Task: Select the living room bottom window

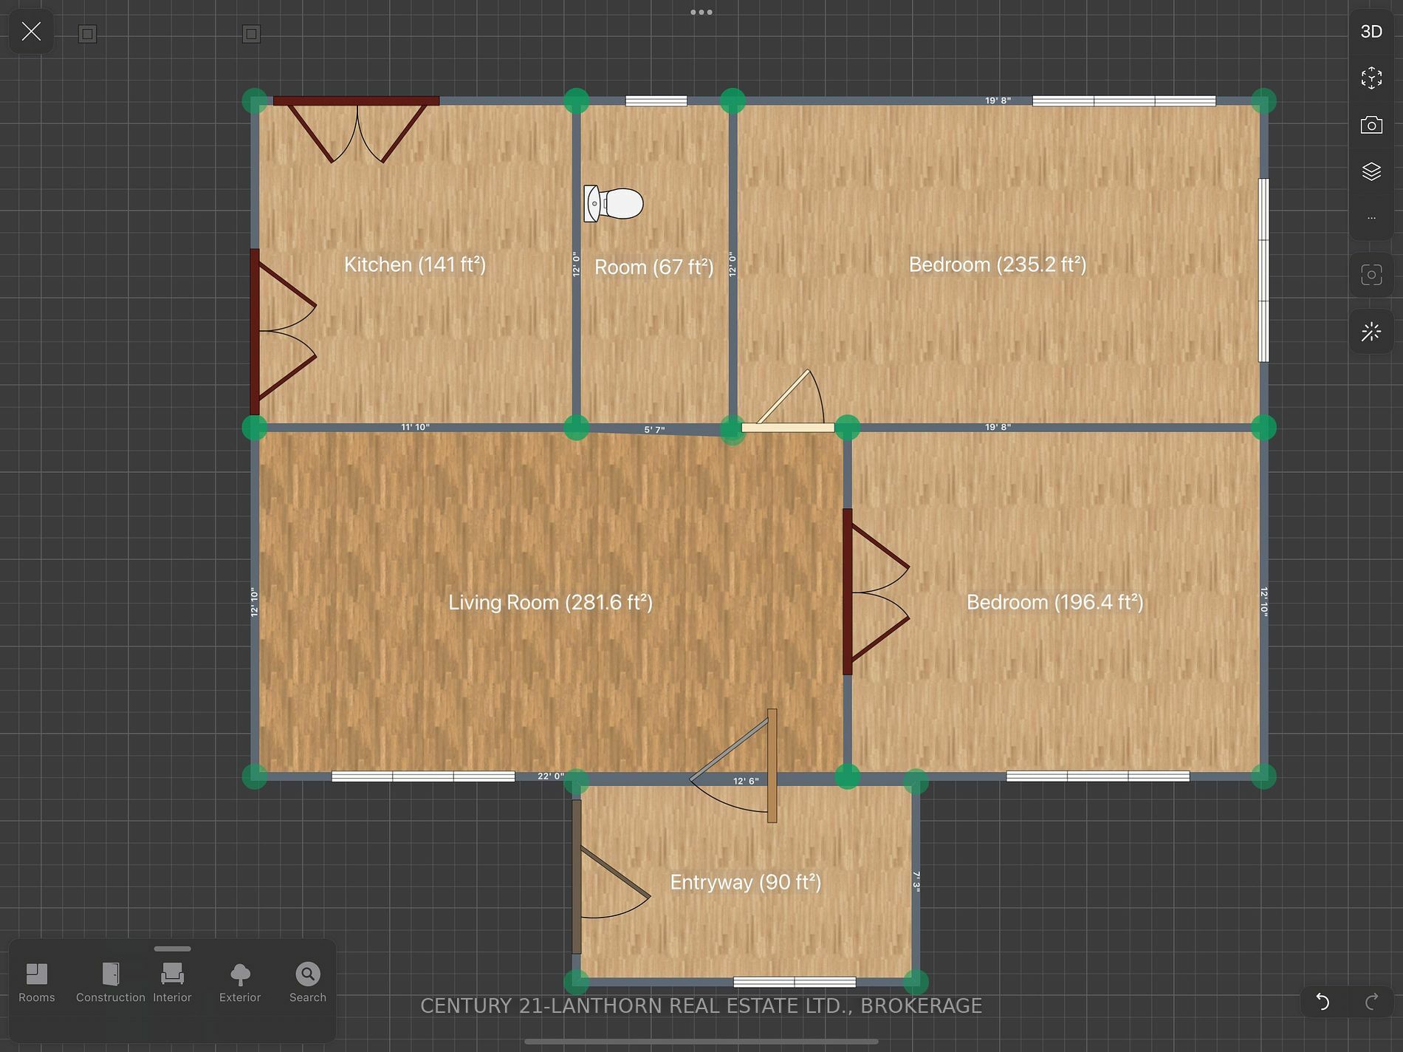Action: (x=423, y=776)
